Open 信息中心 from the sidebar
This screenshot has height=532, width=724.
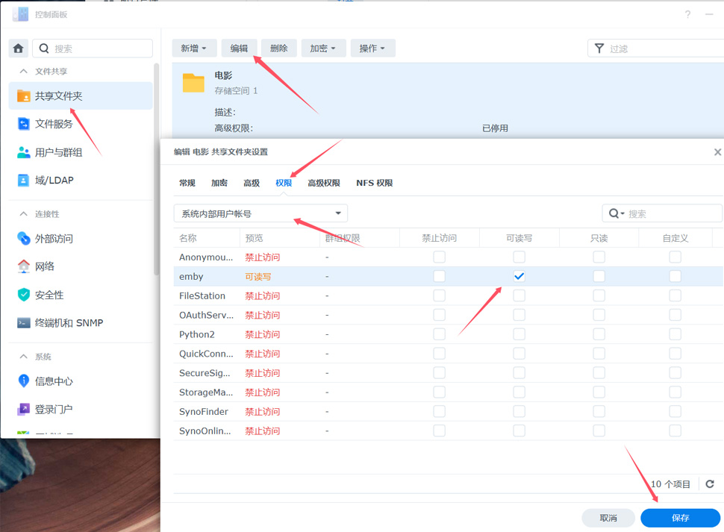tap(54, 381)
